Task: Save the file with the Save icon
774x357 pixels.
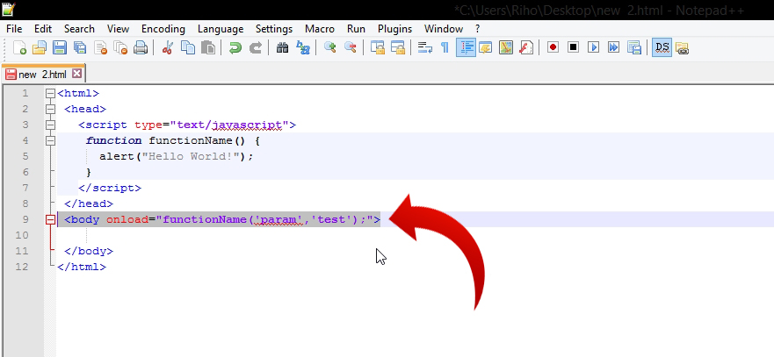Action: pyautogui.click(x=60, y=48)
